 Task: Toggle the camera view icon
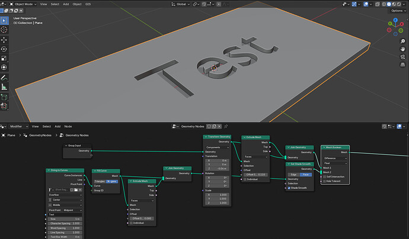tap(402, 57)
